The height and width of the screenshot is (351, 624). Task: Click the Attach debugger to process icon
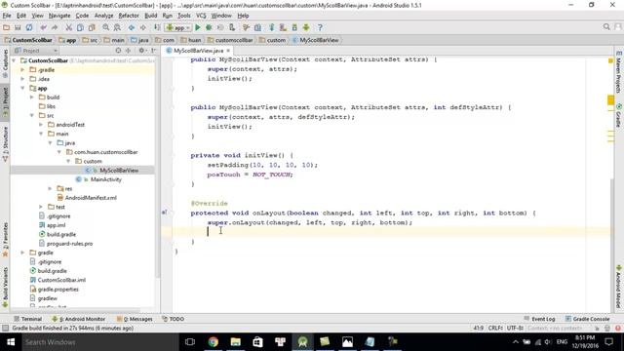[232, 27]
